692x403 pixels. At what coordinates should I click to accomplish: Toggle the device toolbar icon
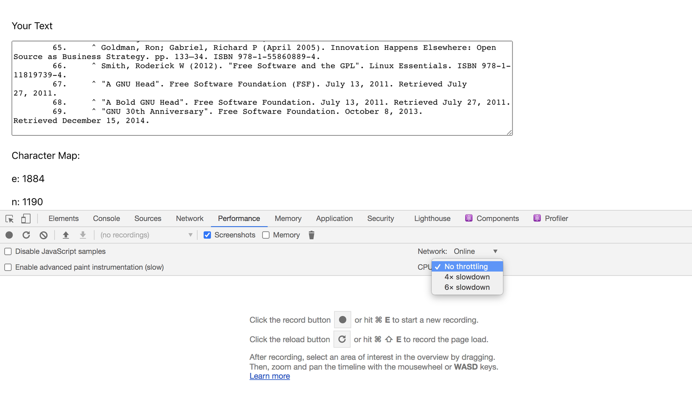26,219
